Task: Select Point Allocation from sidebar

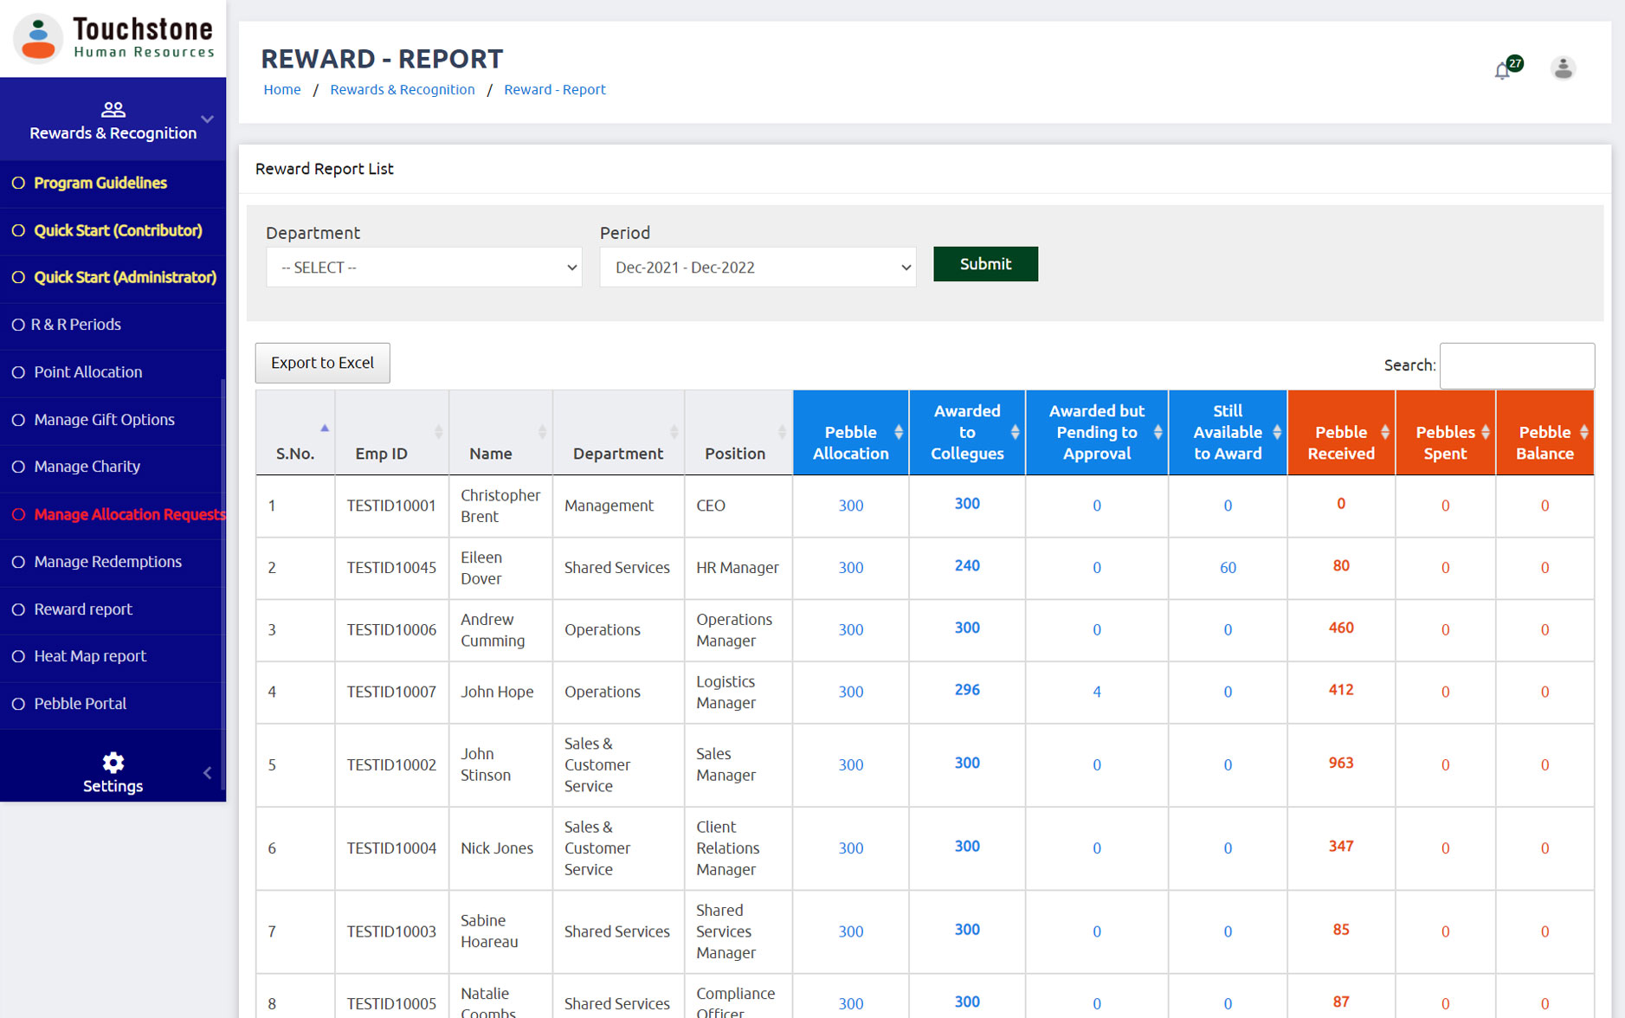Action: point(87,372)
